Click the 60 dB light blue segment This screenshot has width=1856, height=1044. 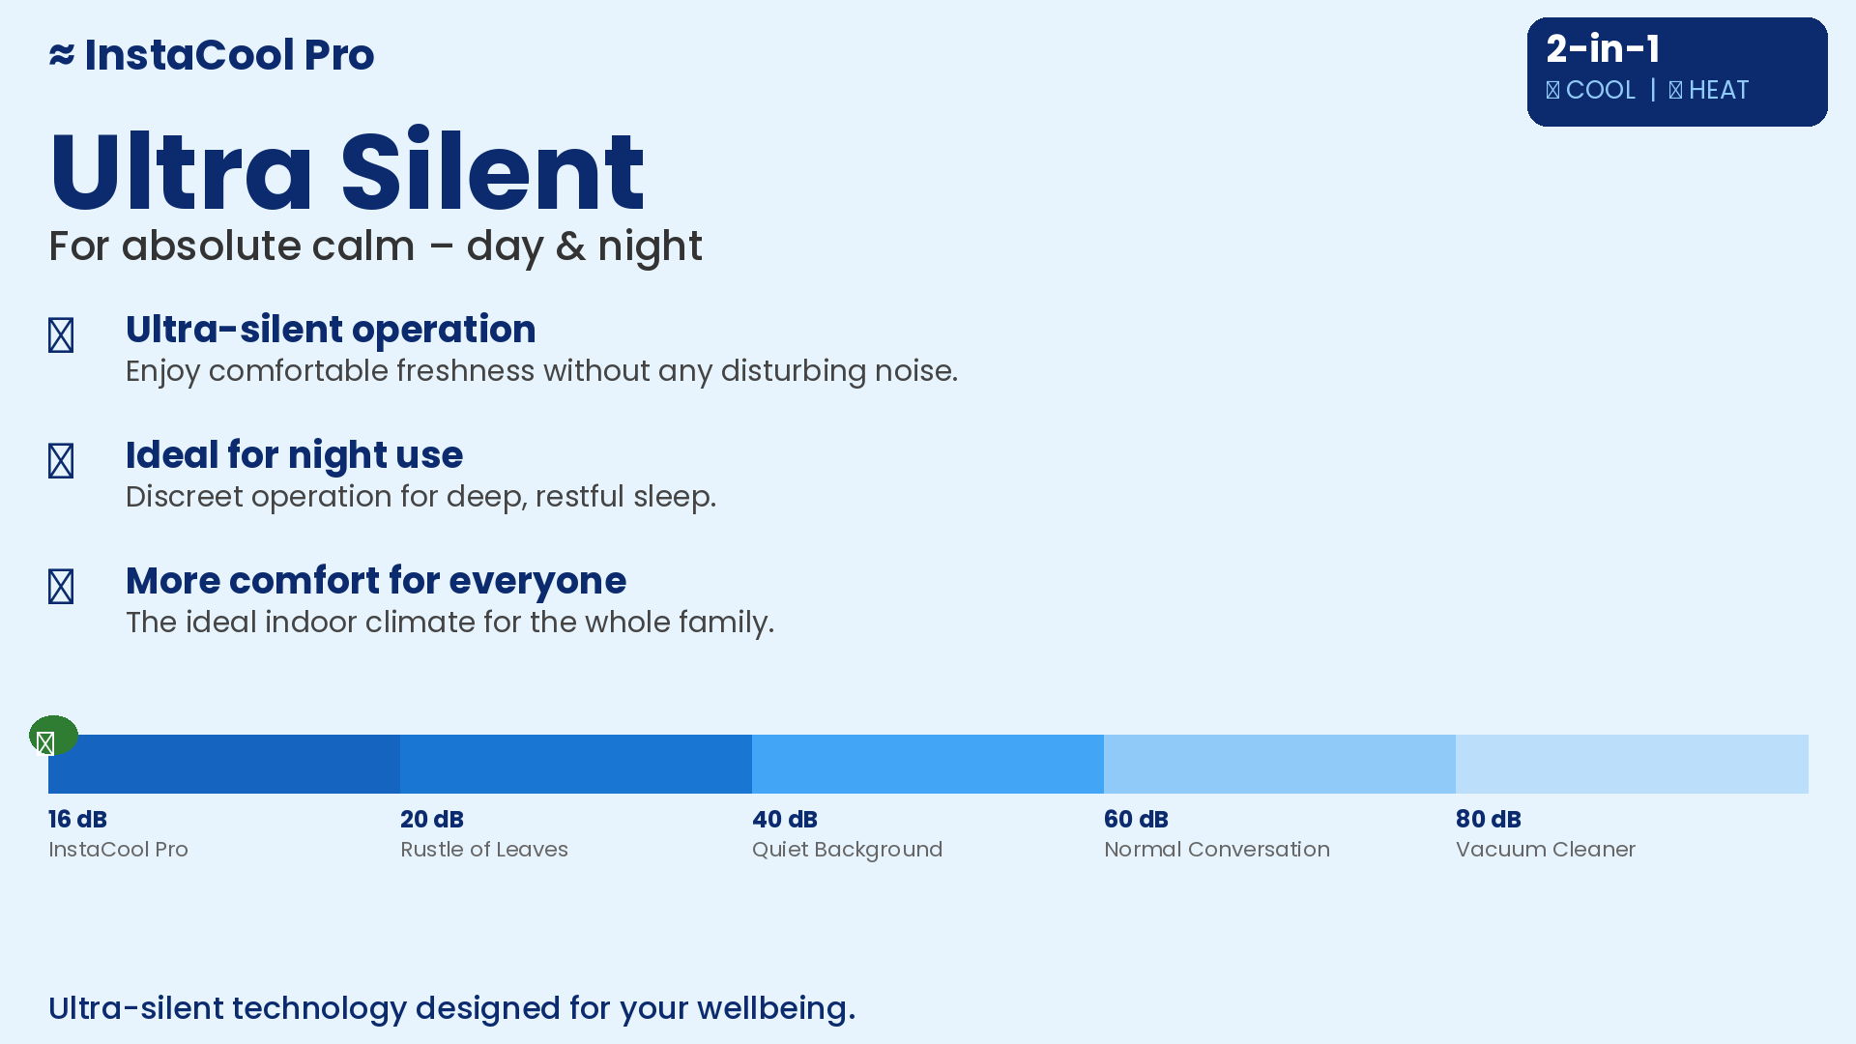[1280, 764]
